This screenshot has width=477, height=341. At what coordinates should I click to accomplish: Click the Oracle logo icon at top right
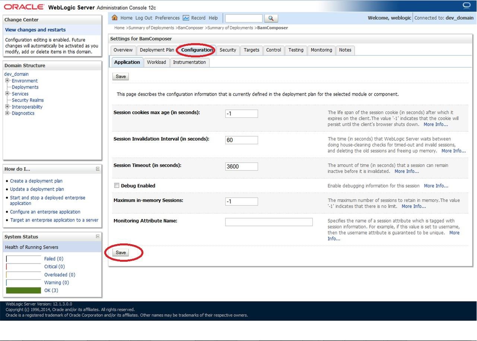[467, 6]
